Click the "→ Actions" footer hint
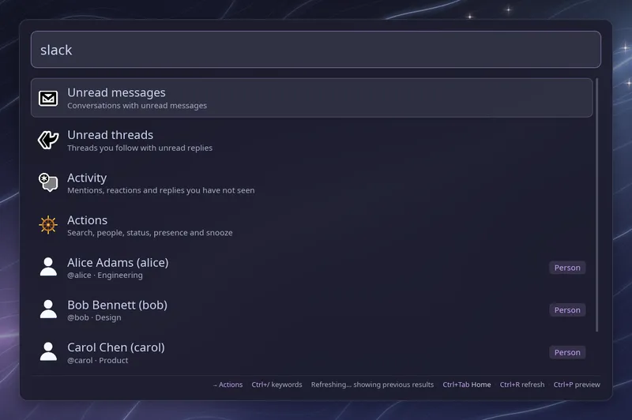This screenshot has height=420, width=632. 228,384
